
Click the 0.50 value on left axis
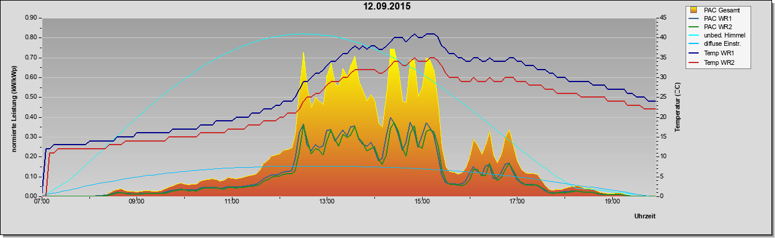pyautogui.click(x=31, y=97)
